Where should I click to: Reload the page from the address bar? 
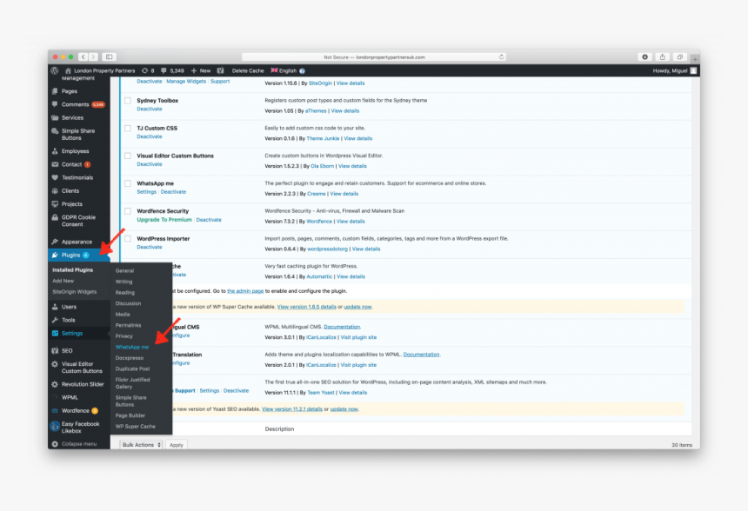501,56
